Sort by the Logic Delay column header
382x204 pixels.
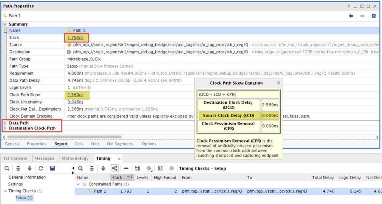click(350, 177)
